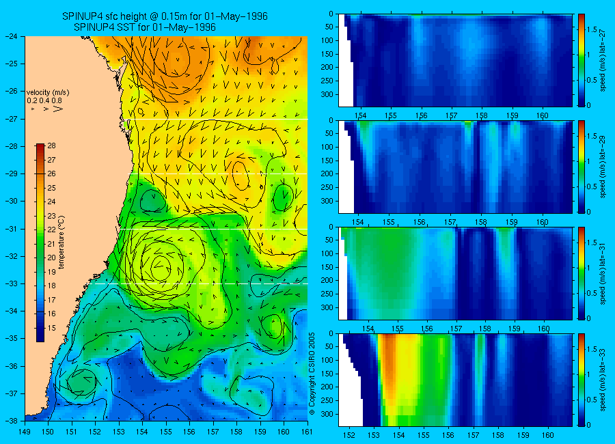Click the 300 depth label on the lat=-27 section
This screenshot has width=615, height=444.
tap(327, 94)
